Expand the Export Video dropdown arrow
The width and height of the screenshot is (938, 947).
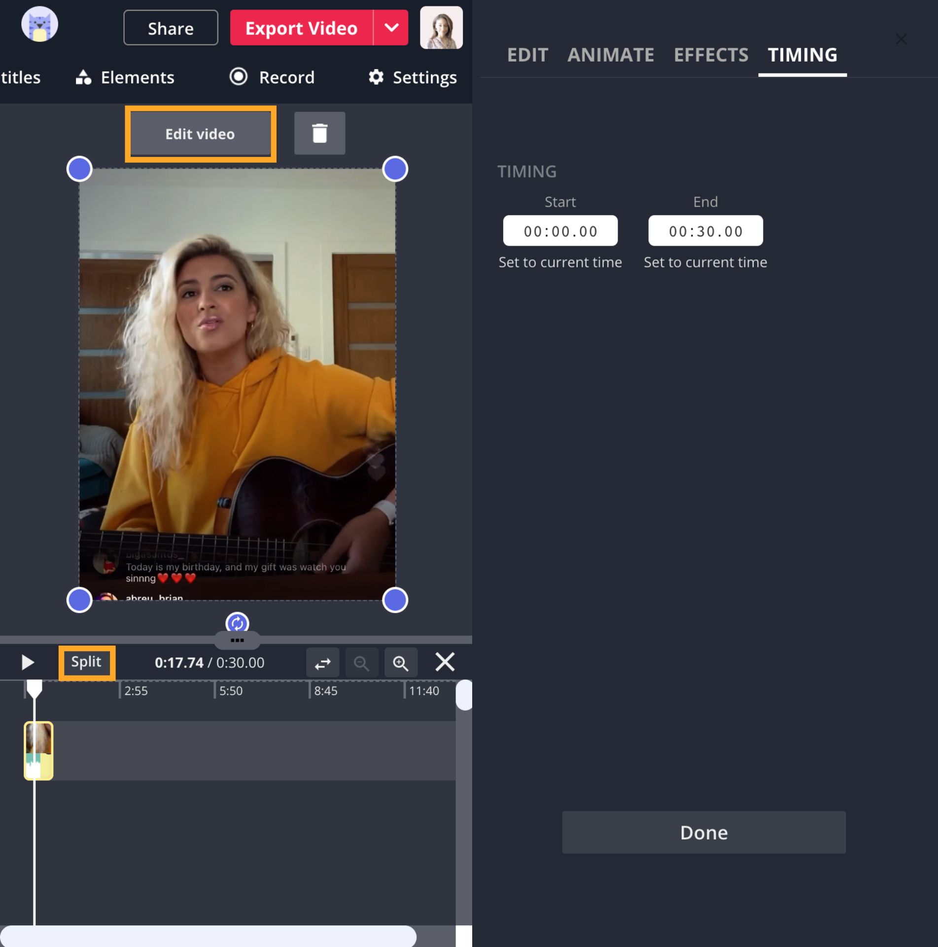[391, 28]
